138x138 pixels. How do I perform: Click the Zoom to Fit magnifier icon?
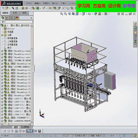click(61, 14)
